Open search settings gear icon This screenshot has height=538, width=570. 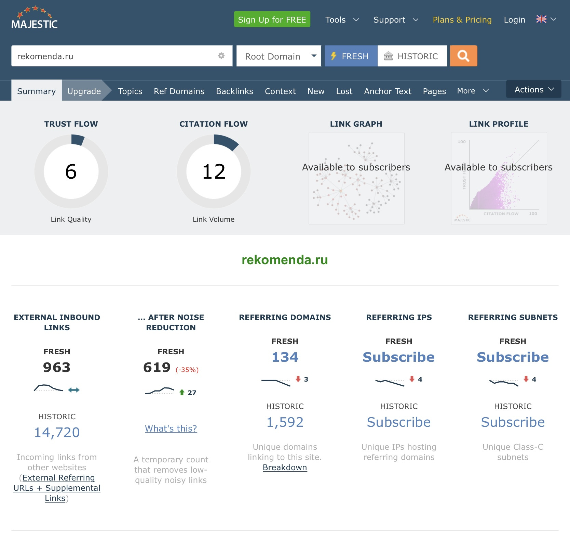[221, 56]
